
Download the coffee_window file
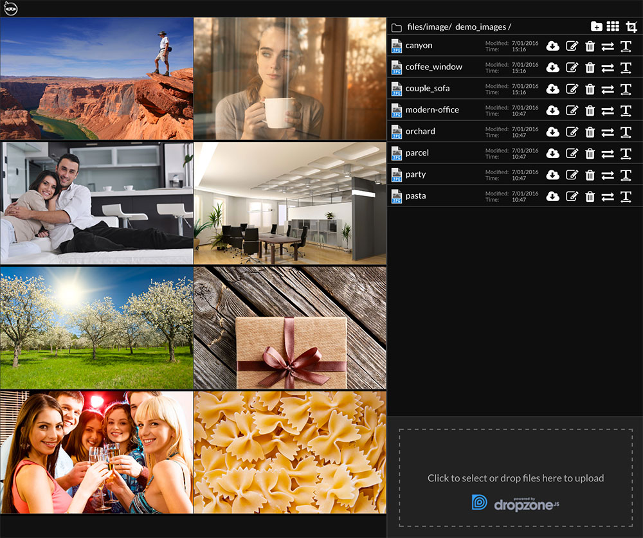553,67
